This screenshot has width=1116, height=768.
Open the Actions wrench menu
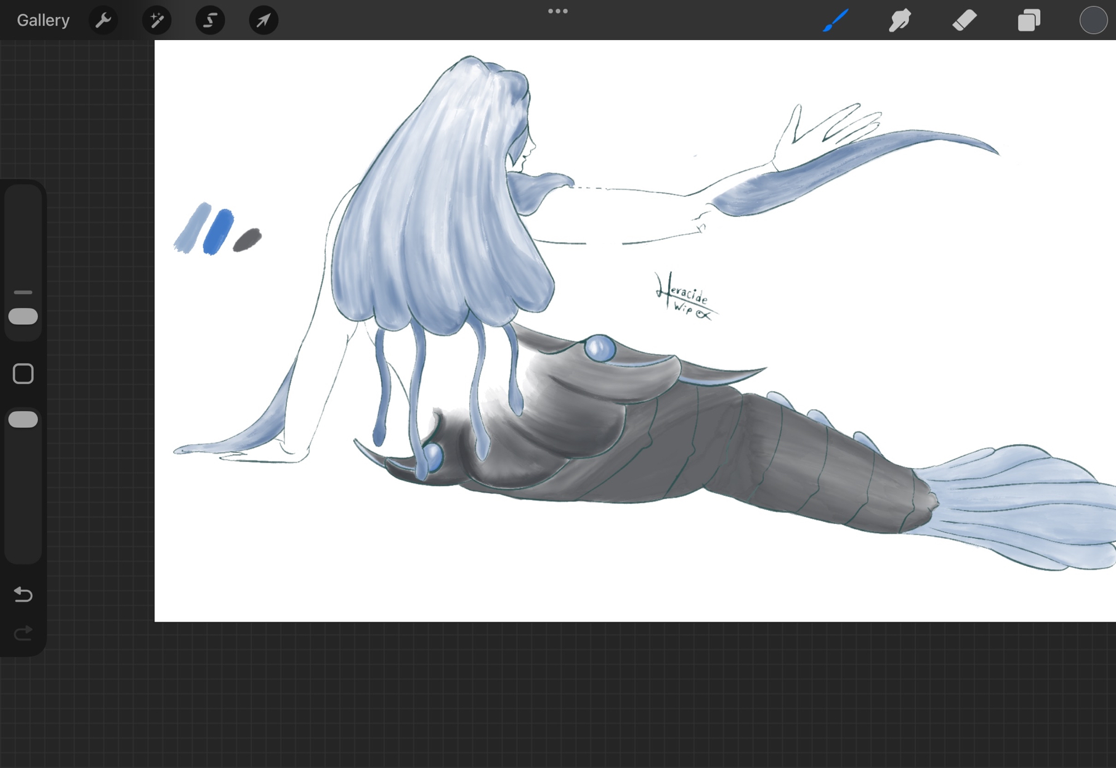(x=103, y=21)
